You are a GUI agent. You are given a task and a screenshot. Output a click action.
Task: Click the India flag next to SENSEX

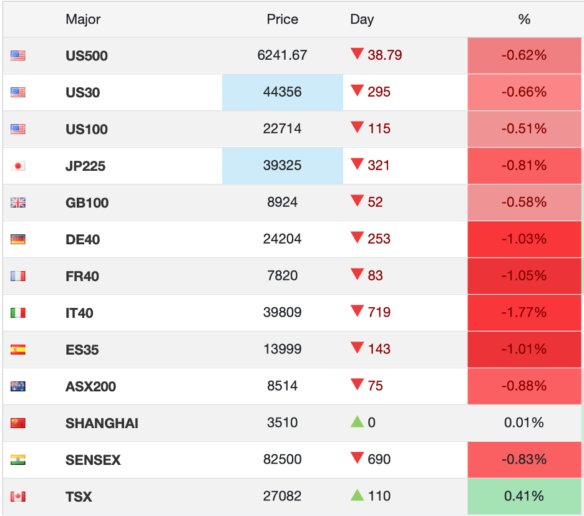[18, 460]
